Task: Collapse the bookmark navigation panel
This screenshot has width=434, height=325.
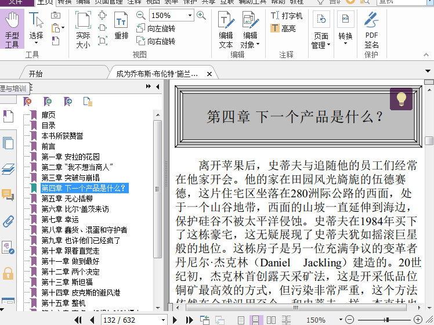Action: 157,86
